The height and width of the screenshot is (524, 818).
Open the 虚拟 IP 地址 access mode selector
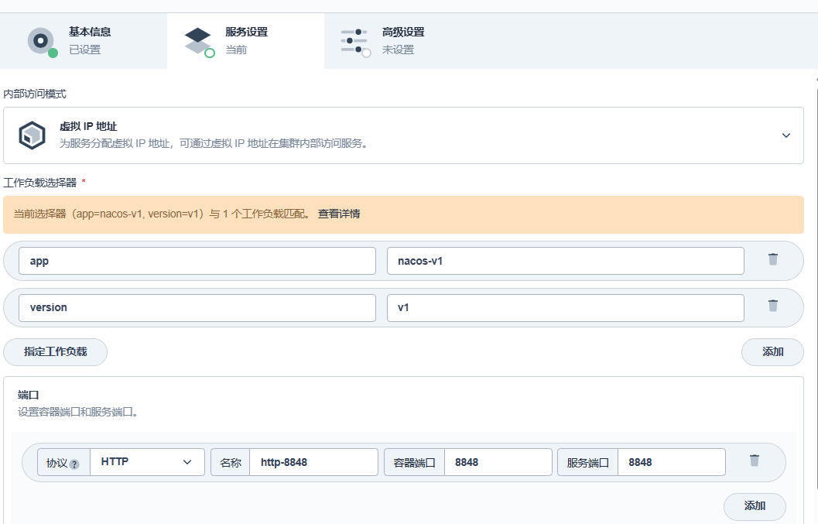click(402, 135)
